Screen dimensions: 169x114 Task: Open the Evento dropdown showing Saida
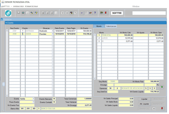(x=33, y=99)
